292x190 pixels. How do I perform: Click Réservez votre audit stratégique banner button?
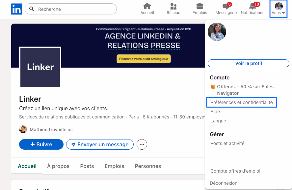[144, 59]
